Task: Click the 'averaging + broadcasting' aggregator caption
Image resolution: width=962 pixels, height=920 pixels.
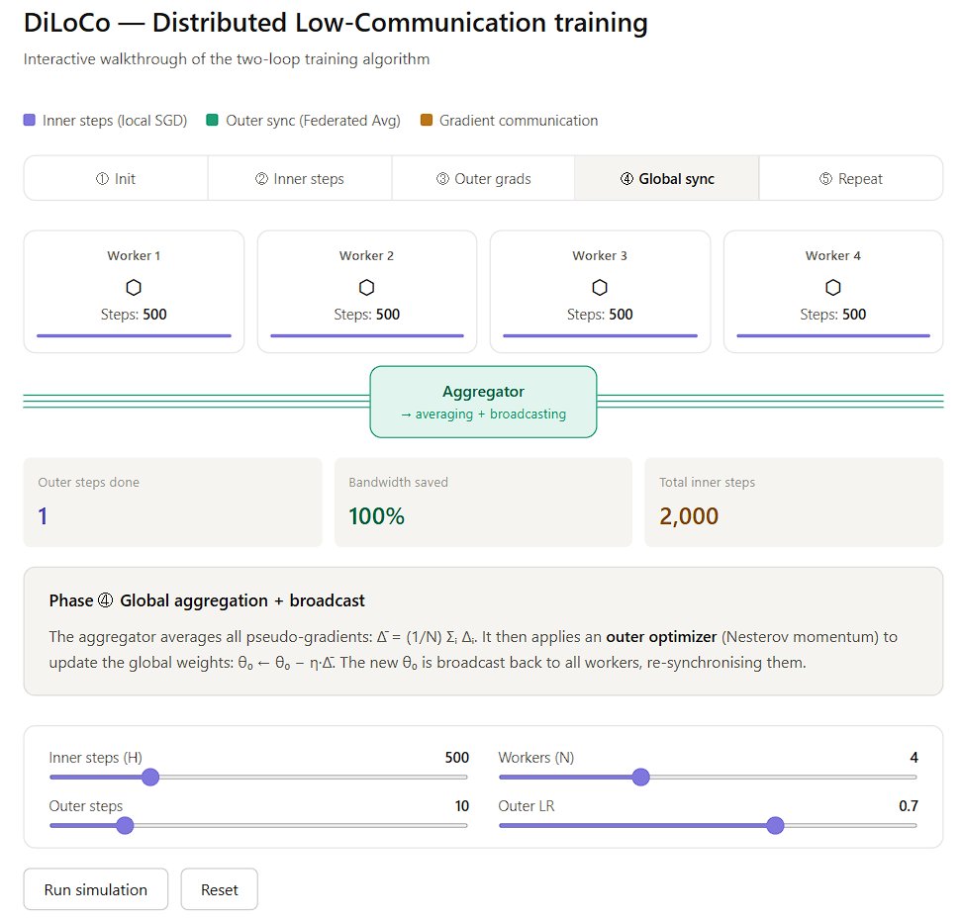Action: coord(483,414)
